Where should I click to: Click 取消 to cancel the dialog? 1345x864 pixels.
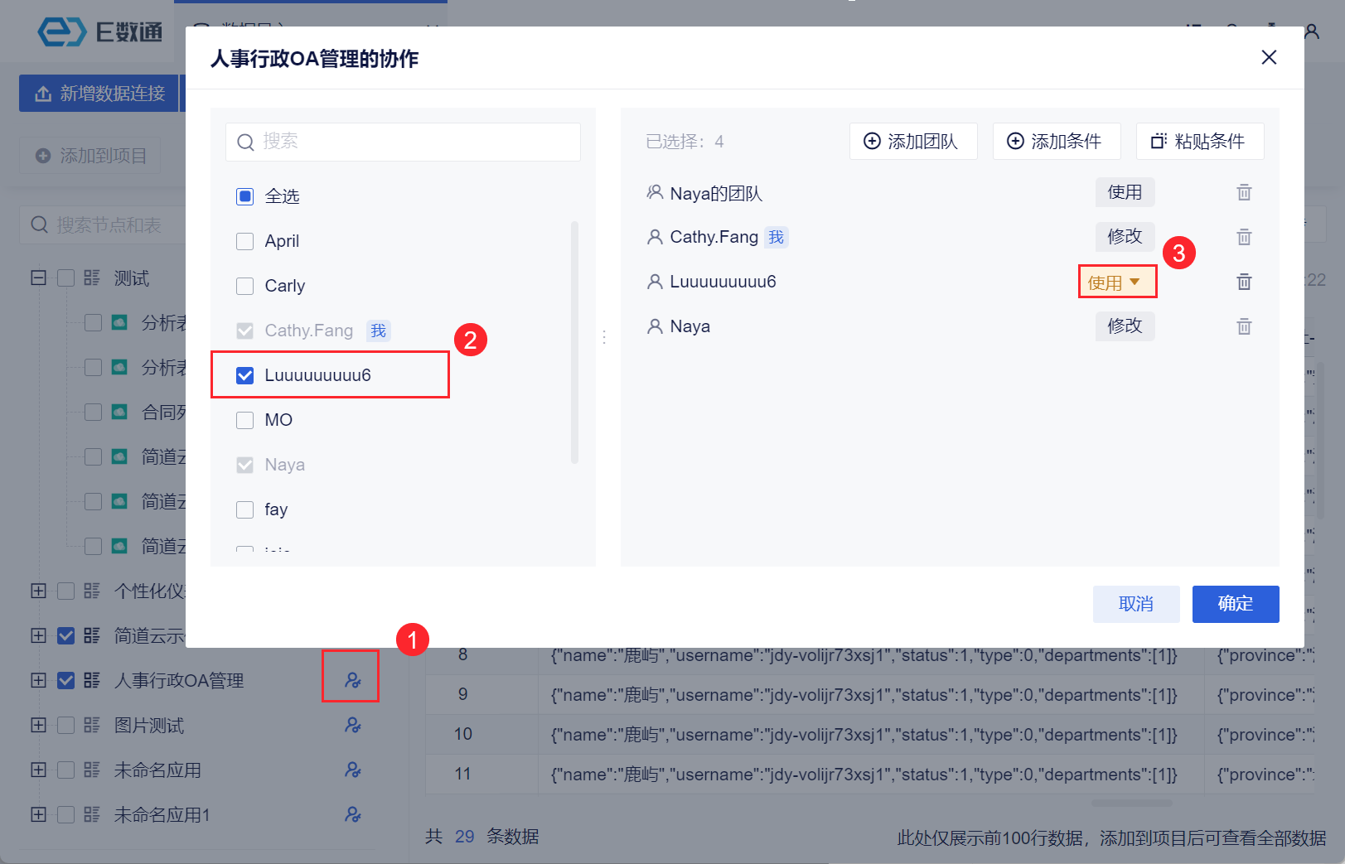coord(1136,604)
